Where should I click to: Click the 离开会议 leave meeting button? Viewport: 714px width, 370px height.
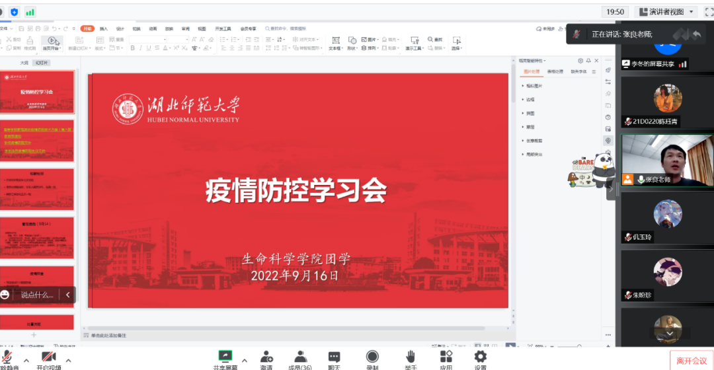point(691,360)
